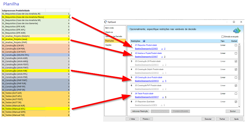Click the help icon beside Restrições header
247x125 pixels.
tap(144, 41)
